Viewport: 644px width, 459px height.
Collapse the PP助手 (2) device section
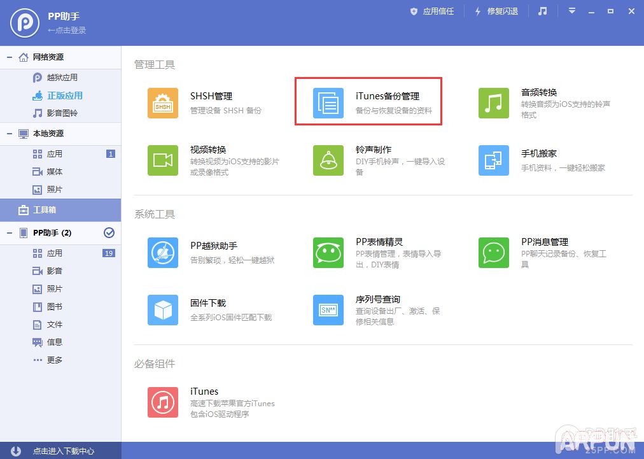9,233
